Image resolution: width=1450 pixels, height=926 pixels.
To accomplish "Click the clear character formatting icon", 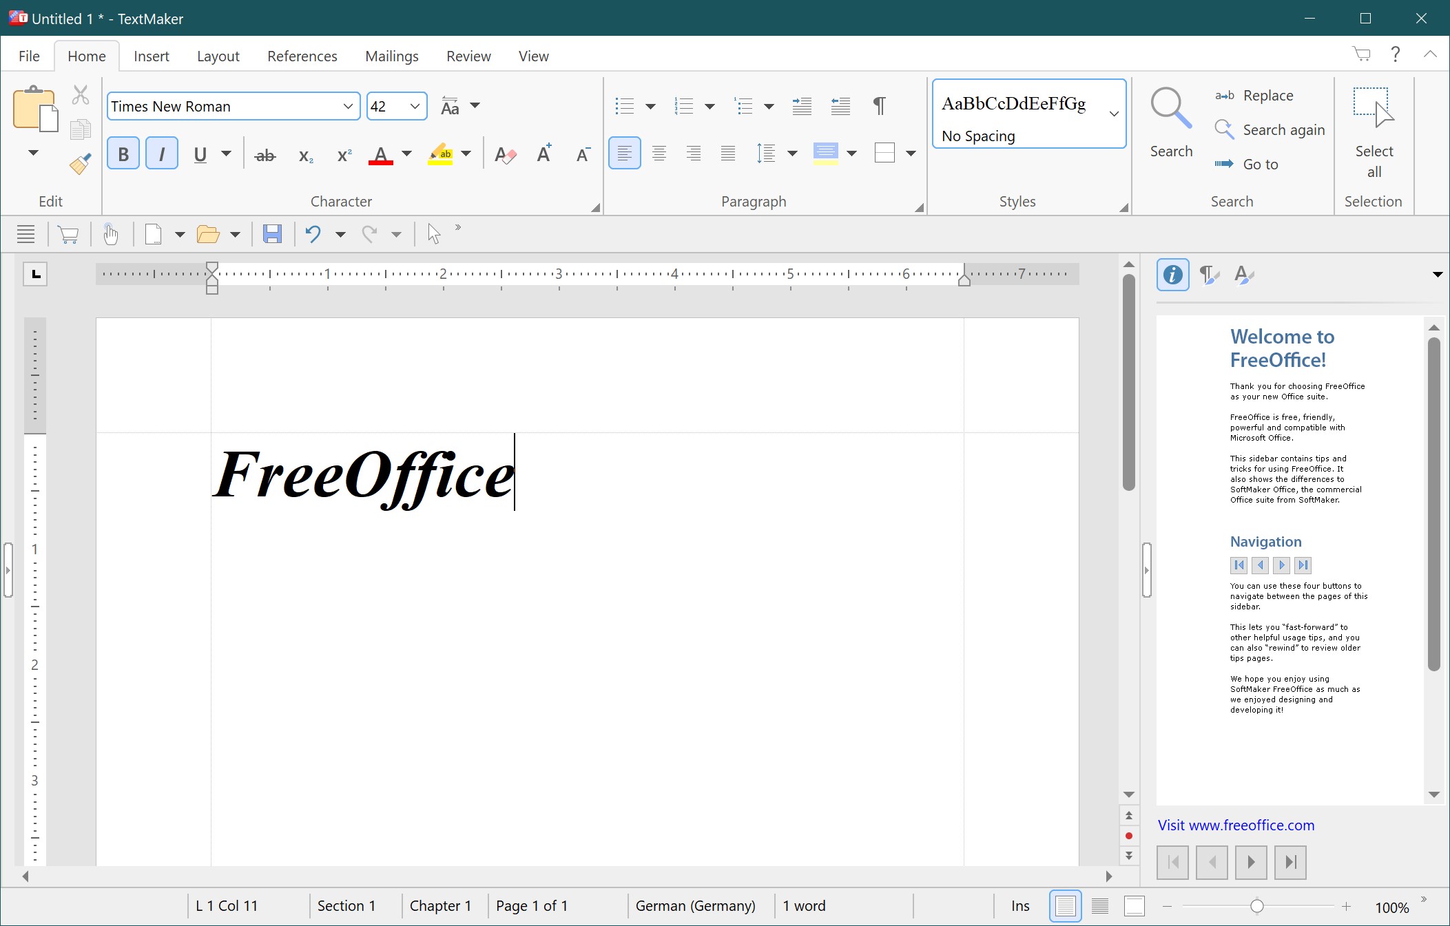I will [506, 155].
